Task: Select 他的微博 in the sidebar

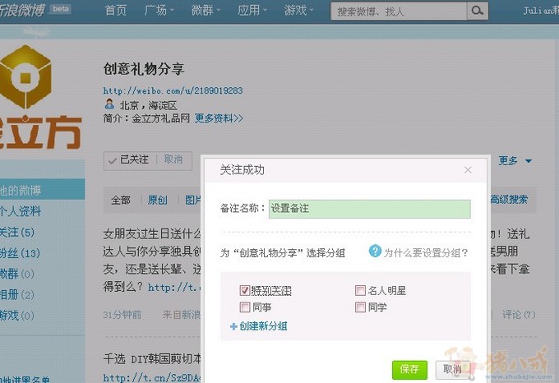Action: 42,190
